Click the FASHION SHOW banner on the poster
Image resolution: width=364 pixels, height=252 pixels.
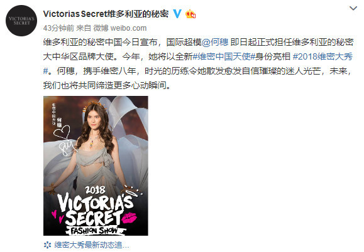coord(96,231)
